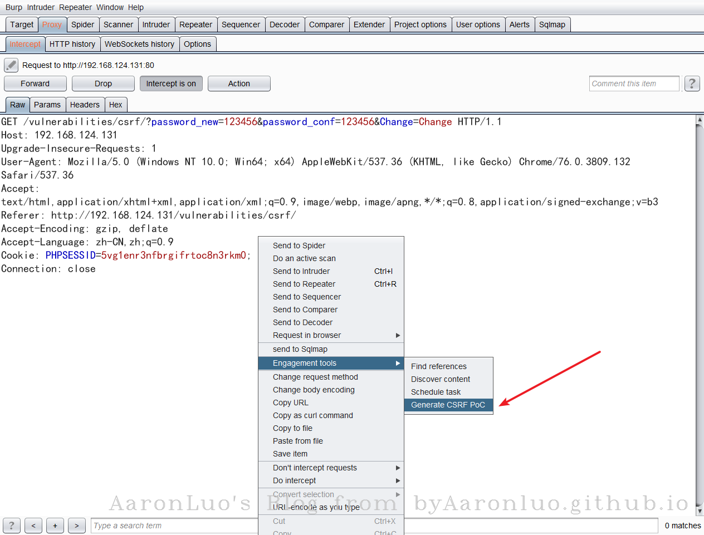
Task: Switch to the Hex view tab
Action: [x=116, y=105]
